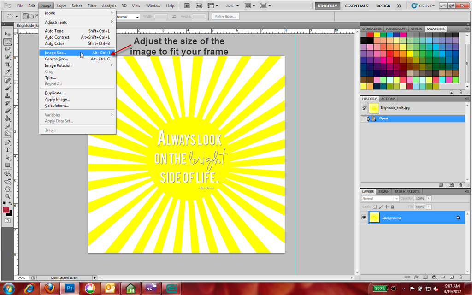Image resolution: width=472 pixels, height=295 pixels.
Task: Click the Refine Edge button
Action: coord(224,16)
